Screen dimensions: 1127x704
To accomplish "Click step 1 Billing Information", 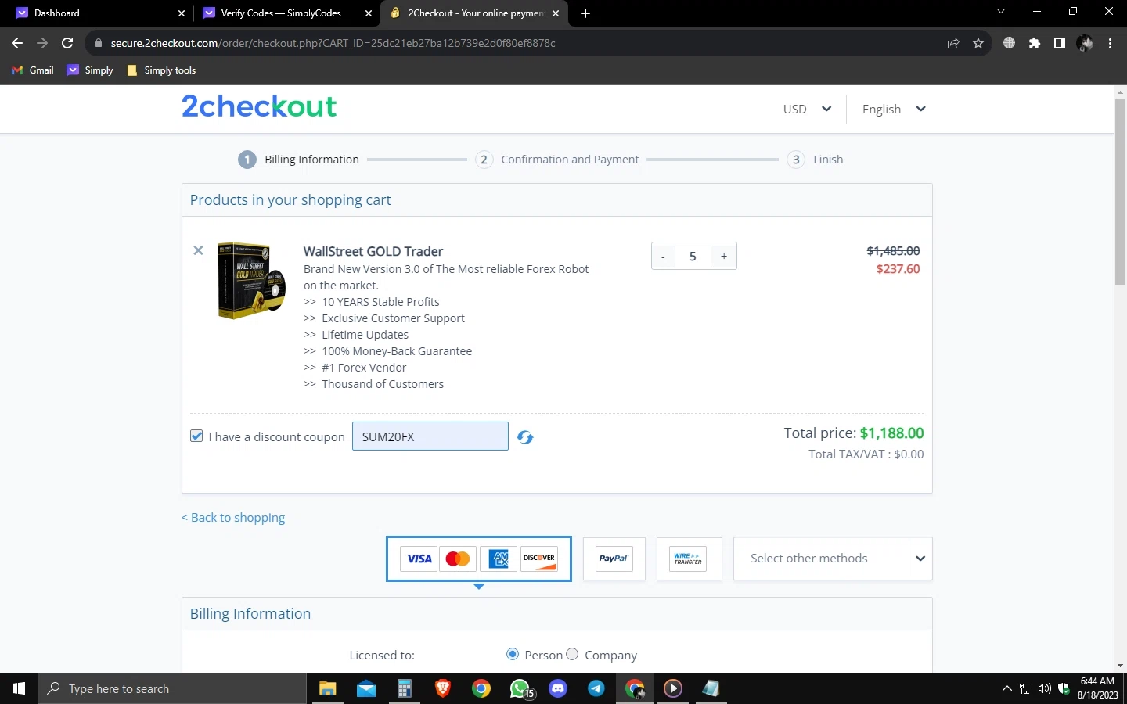I will coord(299,160).
